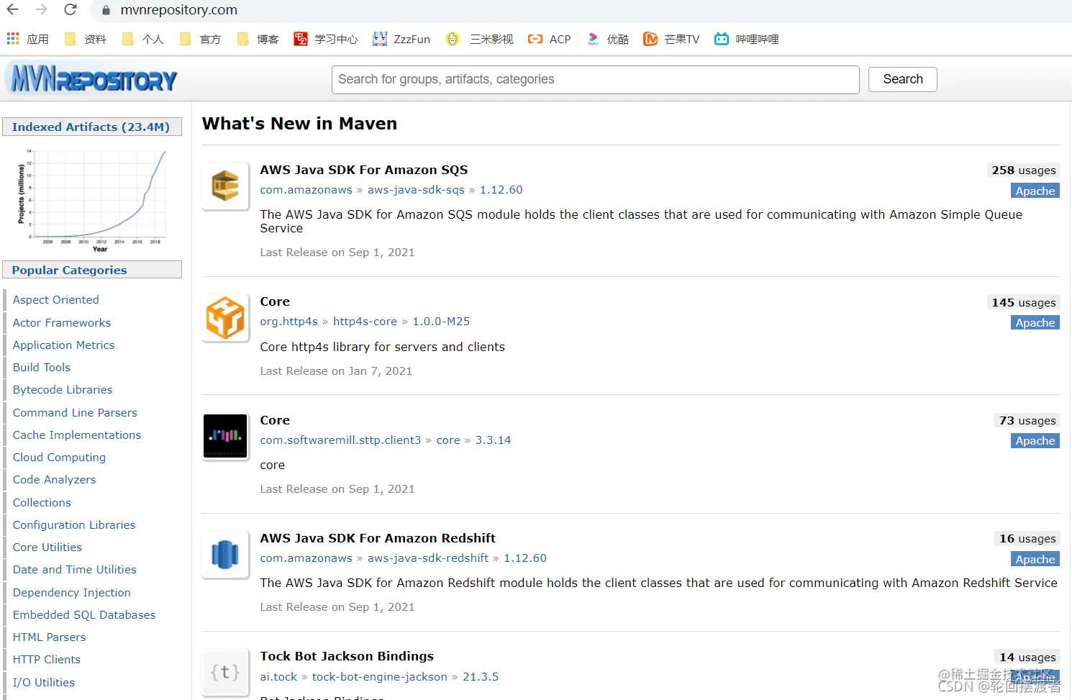
Task: Reload the page with refresh icon
Action: coord(71,9)
